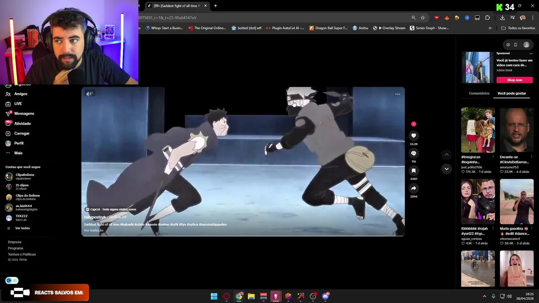Screen dimensions: 539x303
Task: Open the Empresa footer link
Action: (x=15, y=242)
